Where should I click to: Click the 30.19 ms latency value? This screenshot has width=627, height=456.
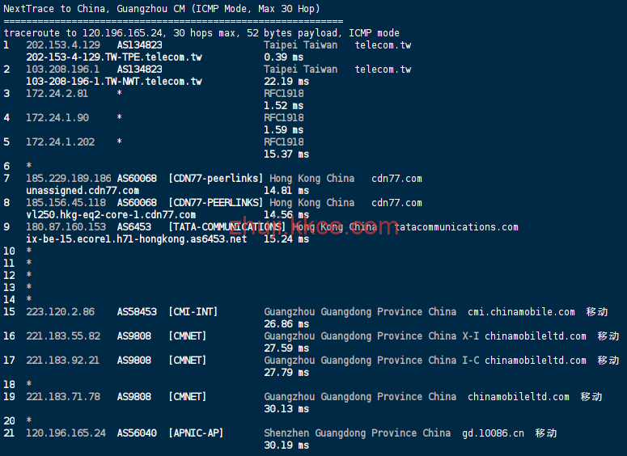click(286, 445)
